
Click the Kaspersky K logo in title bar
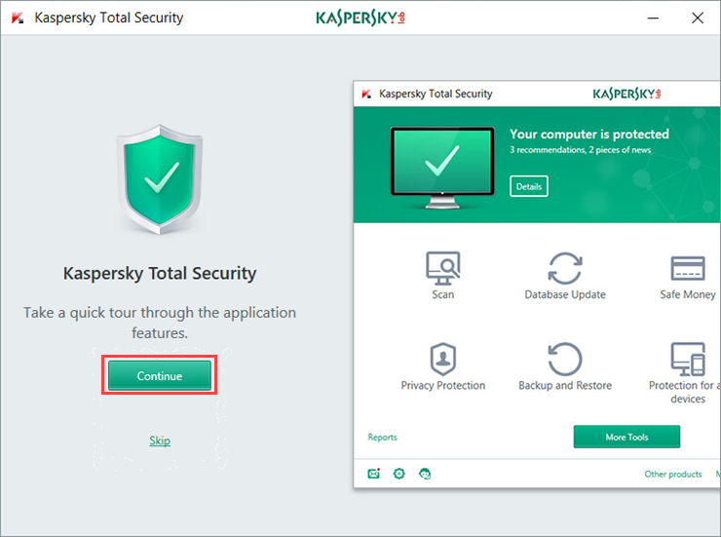pos(18,18)
